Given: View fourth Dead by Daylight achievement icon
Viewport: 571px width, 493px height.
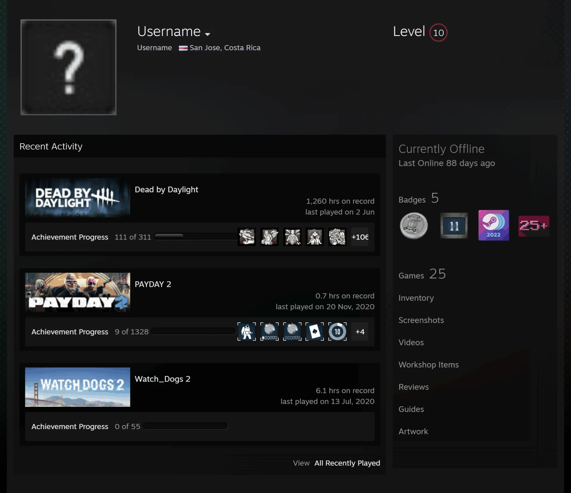Looking at the screenshot, I should point(315,237).
